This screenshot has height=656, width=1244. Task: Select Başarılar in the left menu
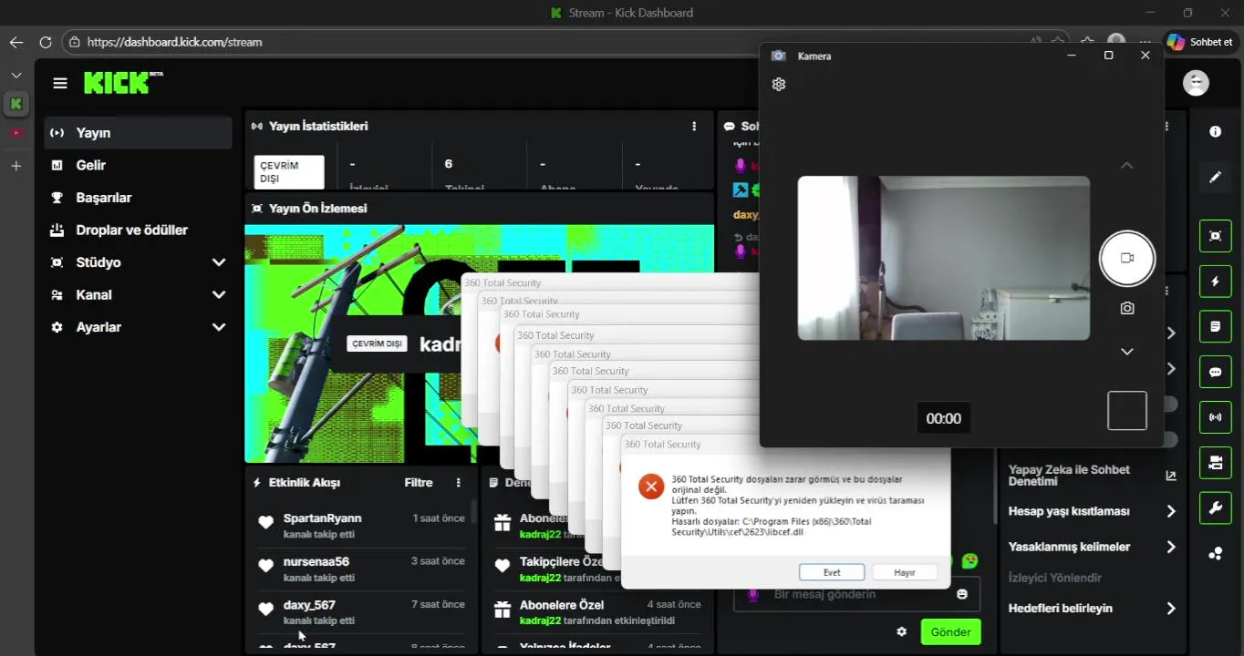click(139, 198)
